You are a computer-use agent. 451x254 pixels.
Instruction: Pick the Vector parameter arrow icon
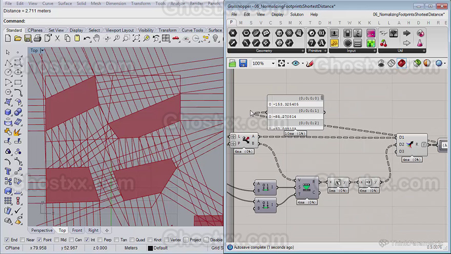tap(233, 43)
